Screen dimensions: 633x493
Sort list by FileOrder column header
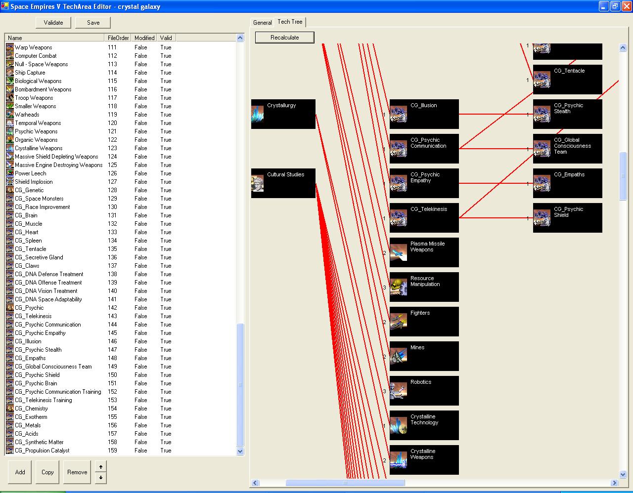[x=118, y=38]
